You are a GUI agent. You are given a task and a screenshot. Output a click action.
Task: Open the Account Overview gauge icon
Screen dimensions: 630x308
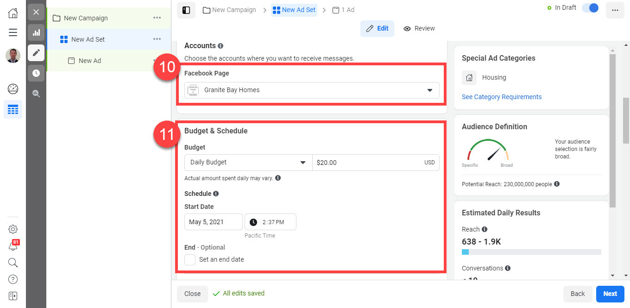pyautogui.click(x=13, y=89)
